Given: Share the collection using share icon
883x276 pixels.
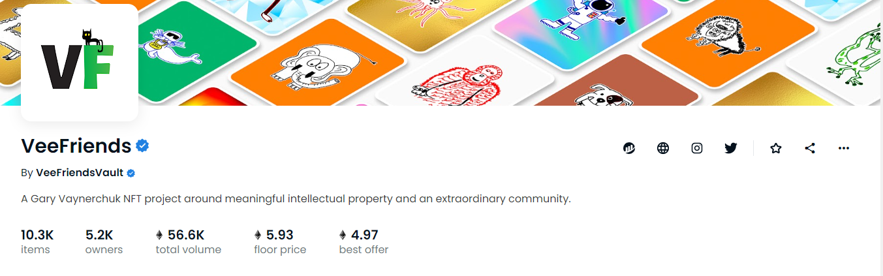Looking at the screenshot, I should [x=810, y=148].
